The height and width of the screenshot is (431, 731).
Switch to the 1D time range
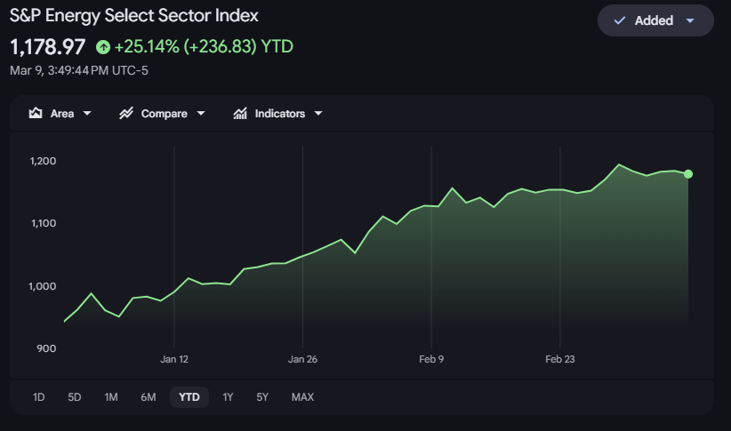39,397
